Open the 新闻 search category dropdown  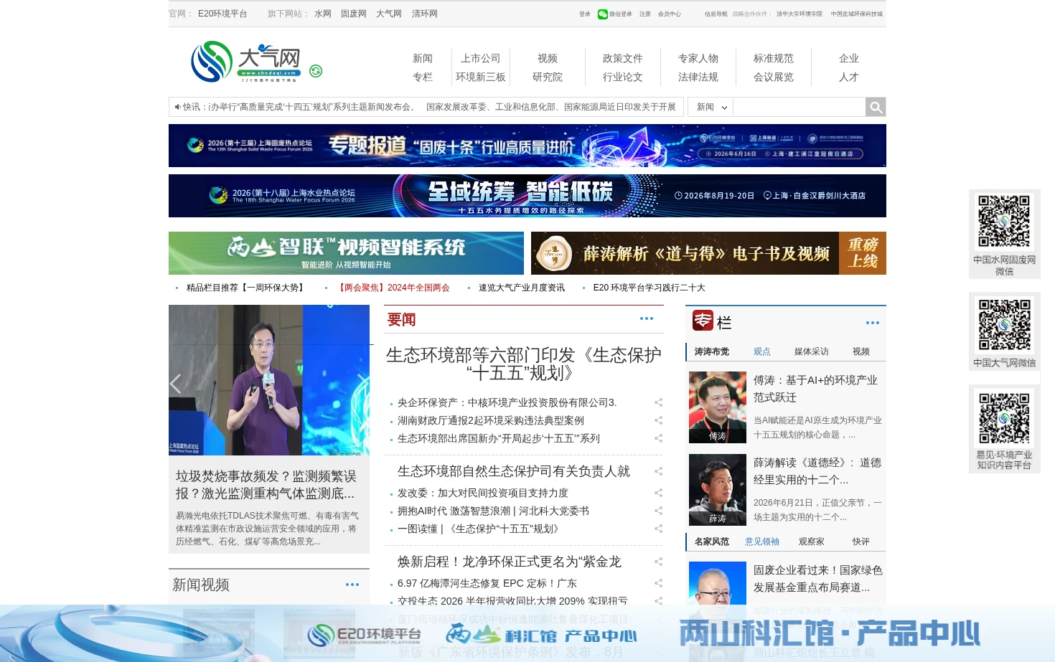coord(711,107)
